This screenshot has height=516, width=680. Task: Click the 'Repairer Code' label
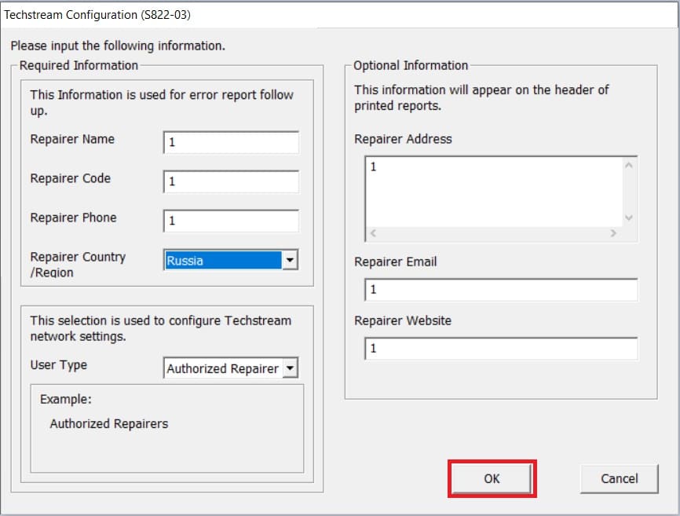(x=70, y=178)
